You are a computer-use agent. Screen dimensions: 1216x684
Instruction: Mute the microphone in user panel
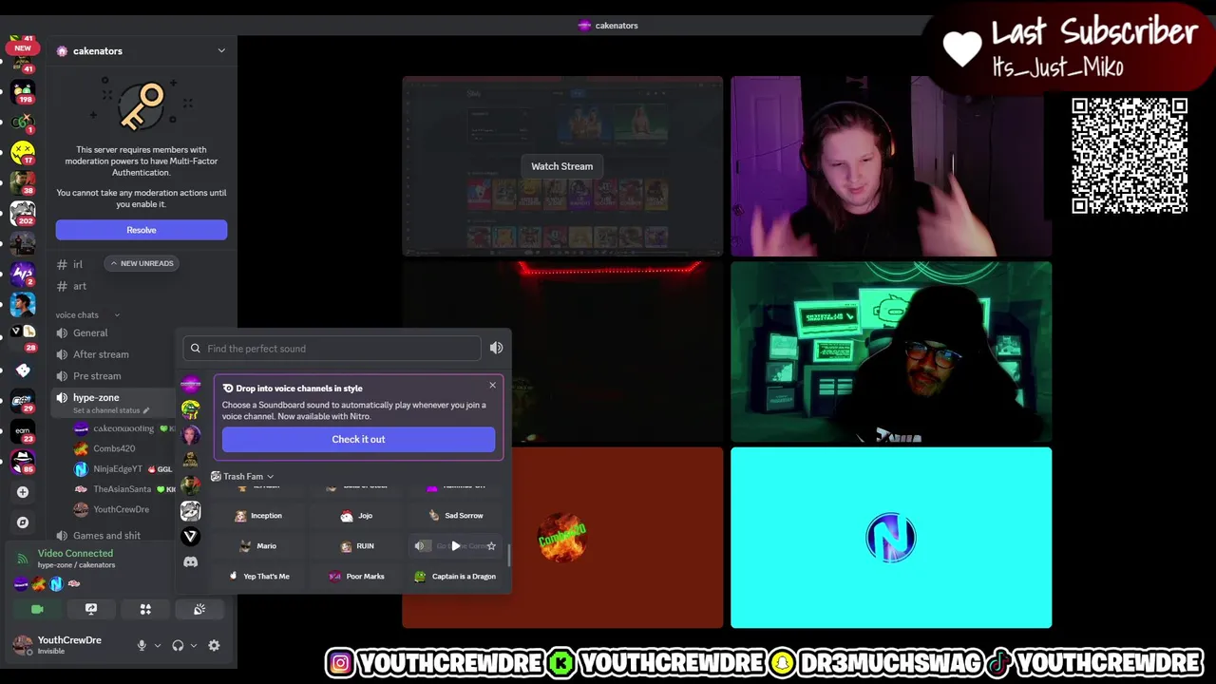click(x=142, y=645)
